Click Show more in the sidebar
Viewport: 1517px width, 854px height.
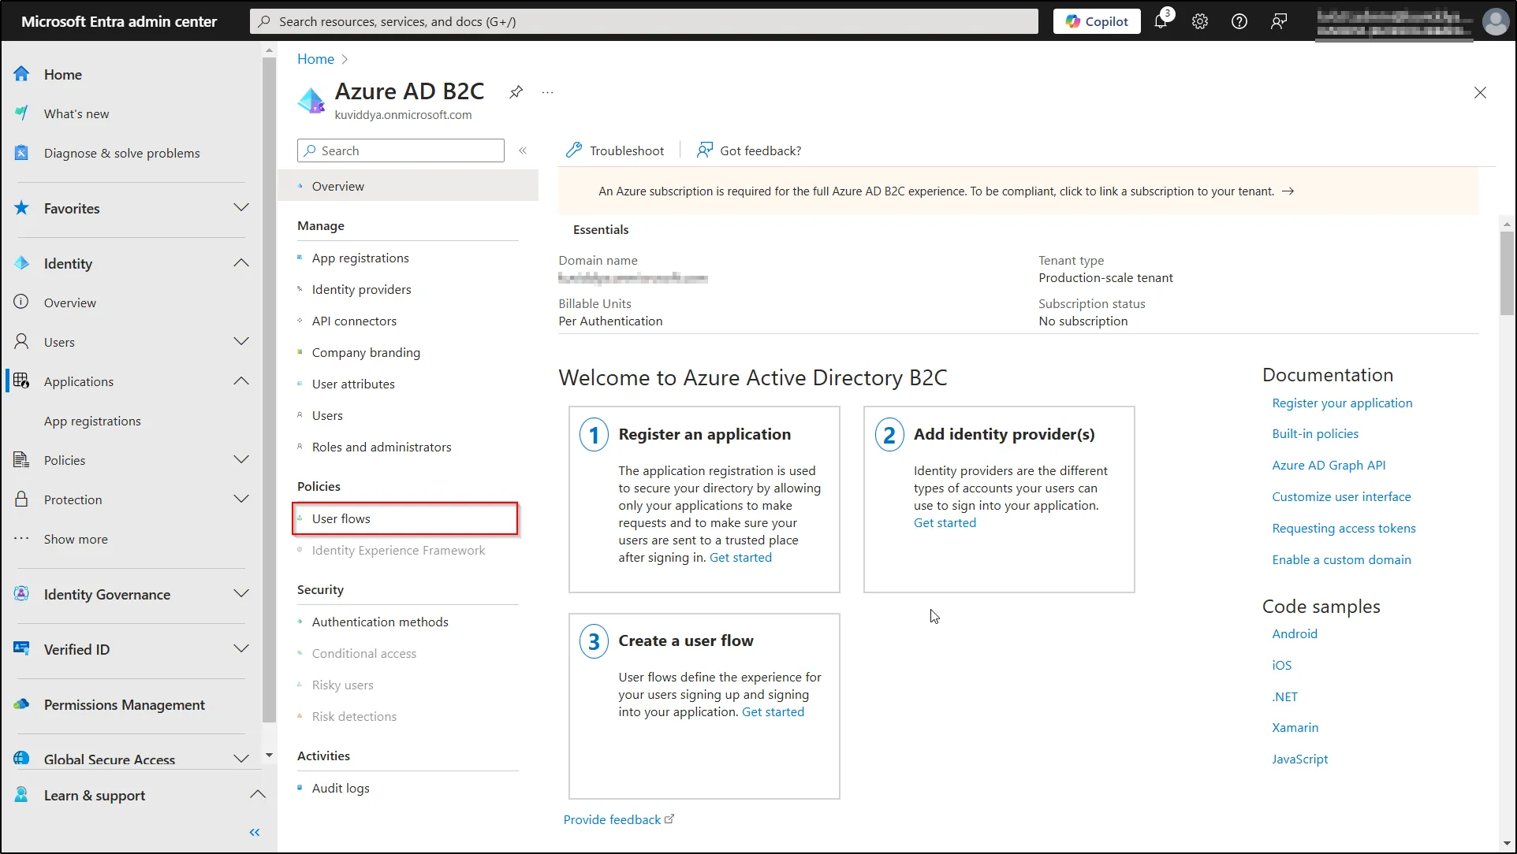point(76,539)
